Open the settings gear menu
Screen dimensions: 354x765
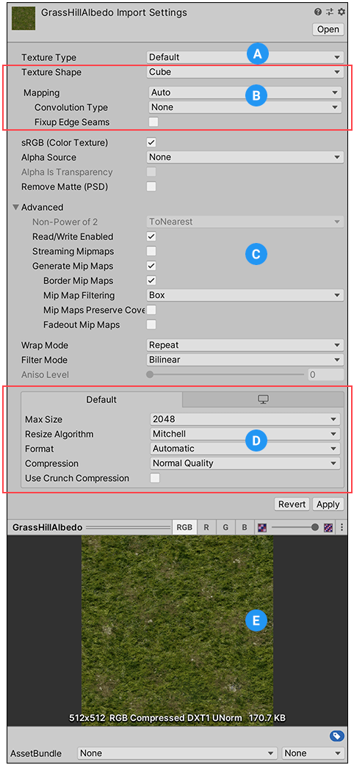click(x=342, y=12)
